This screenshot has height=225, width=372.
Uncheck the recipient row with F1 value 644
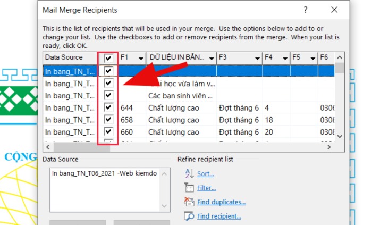[x=108, y=107]
